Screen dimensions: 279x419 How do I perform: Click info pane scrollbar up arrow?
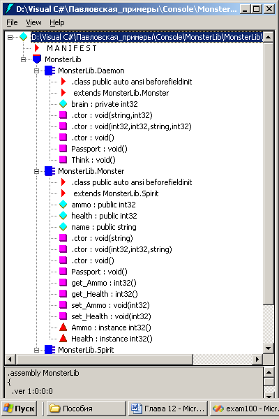point(269,372)
